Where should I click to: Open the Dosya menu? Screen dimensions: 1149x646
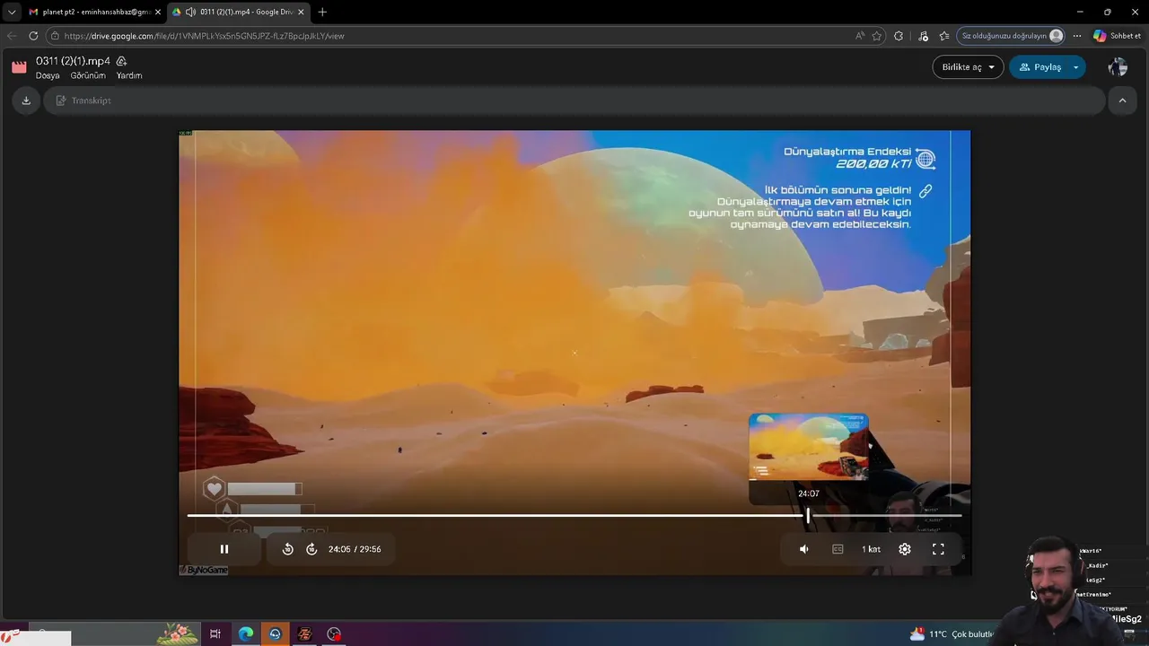pyautogui.click(x=48, y=75)
